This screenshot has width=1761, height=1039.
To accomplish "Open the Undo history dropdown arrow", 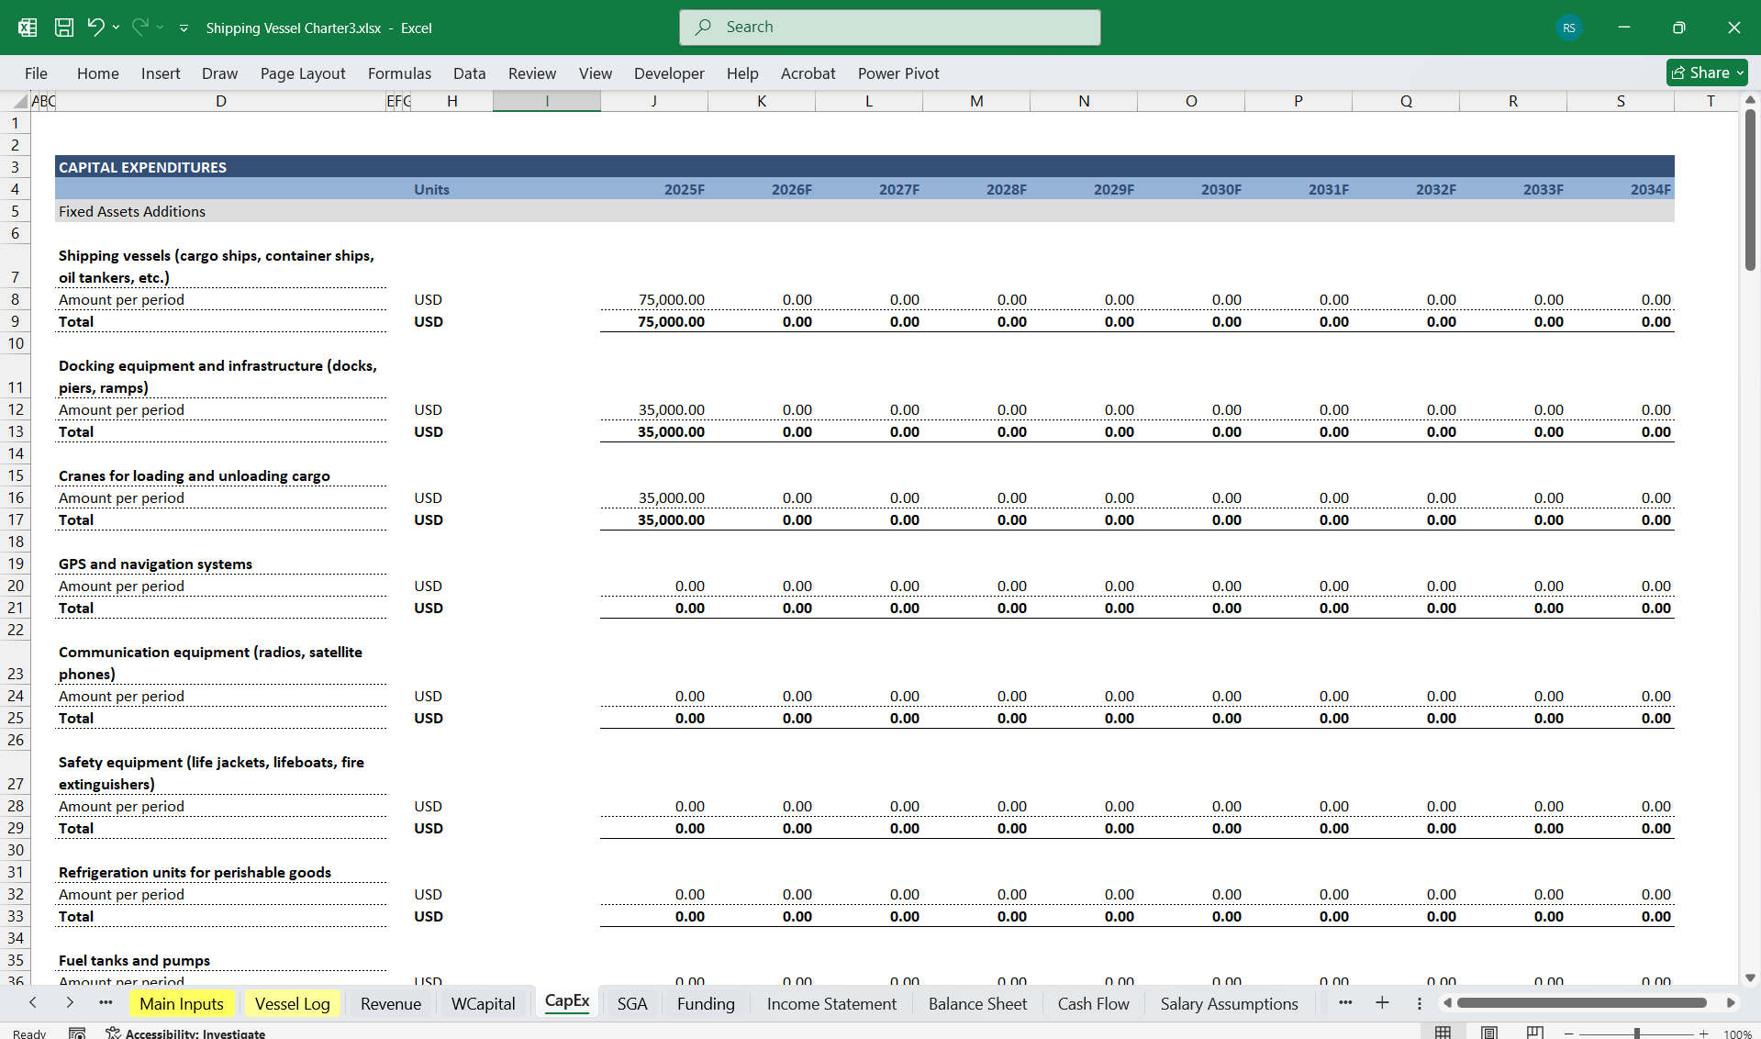I will point(117,28).
